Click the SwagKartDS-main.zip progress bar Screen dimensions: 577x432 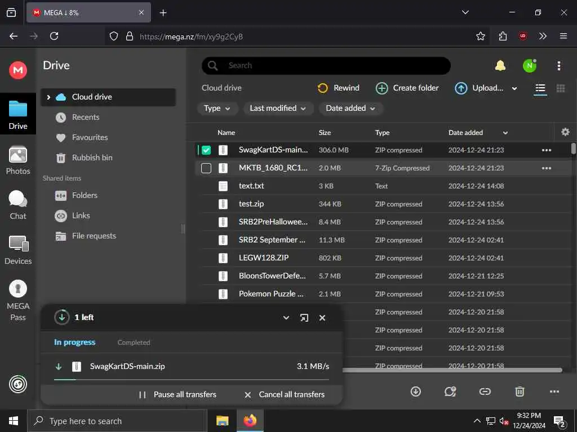click(x=192, y=380)
